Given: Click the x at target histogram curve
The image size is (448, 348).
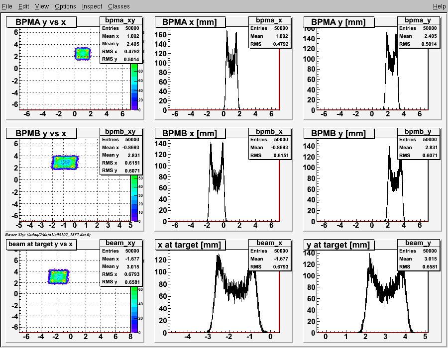Looking at the screenshot, I should tap(236, 291).
